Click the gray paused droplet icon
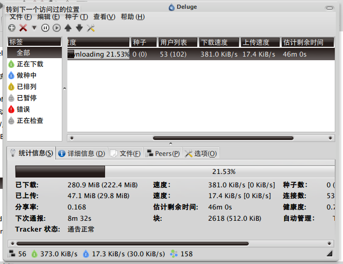The image size is (343, 264). point(11,98)
